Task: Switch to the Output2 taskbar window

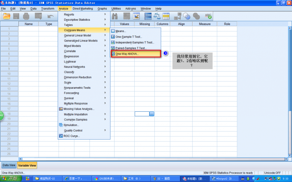Action: [x=224, y=179]
